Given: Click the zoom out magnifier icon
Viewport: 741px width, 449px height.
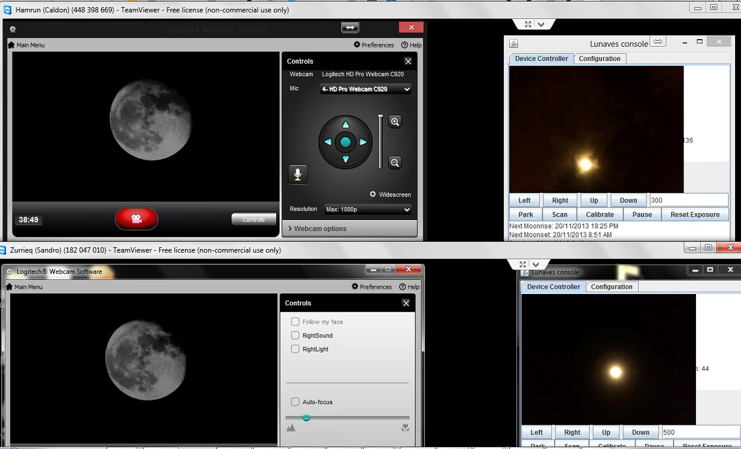Looking at the screenshot, I should [395, 163].
